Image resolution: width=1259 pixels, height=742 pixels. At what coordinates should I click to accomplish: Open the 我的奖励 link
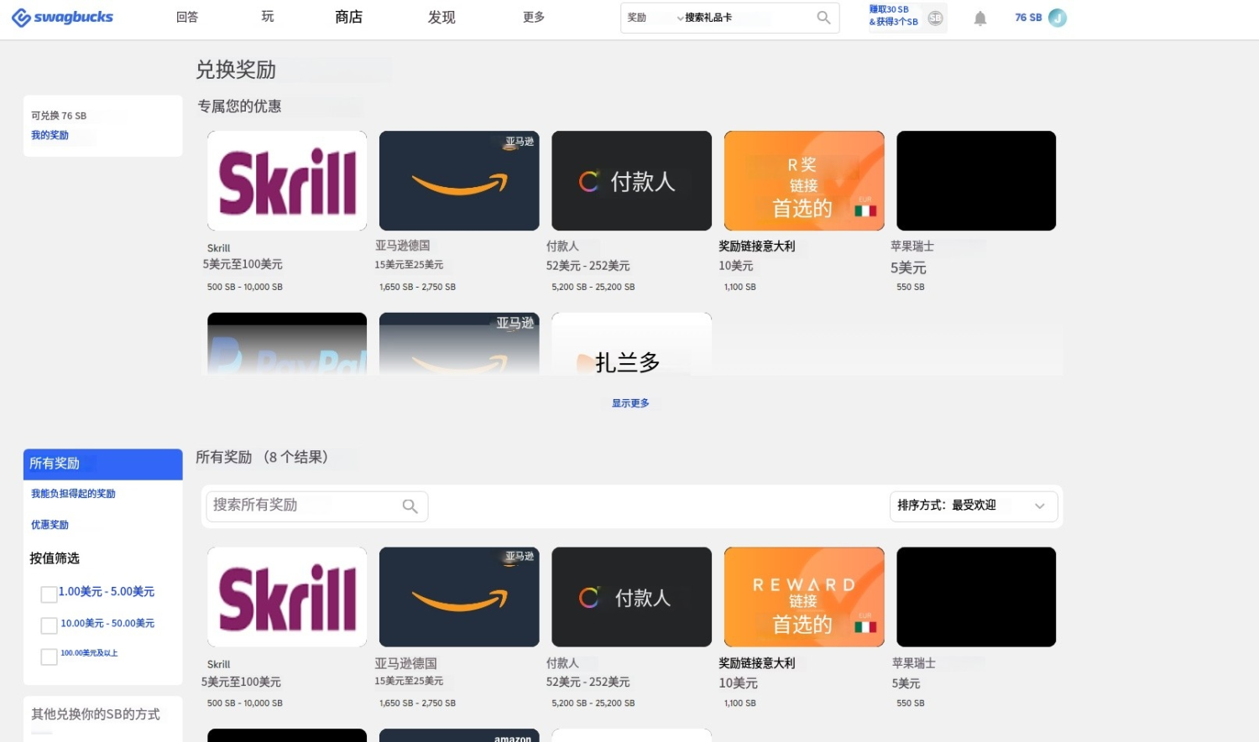tap(50, 135)
